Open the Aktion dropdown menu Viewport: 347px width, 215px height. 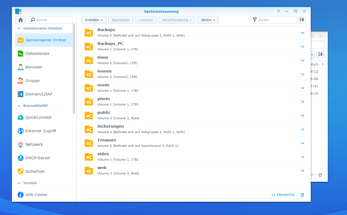[208, 20]
